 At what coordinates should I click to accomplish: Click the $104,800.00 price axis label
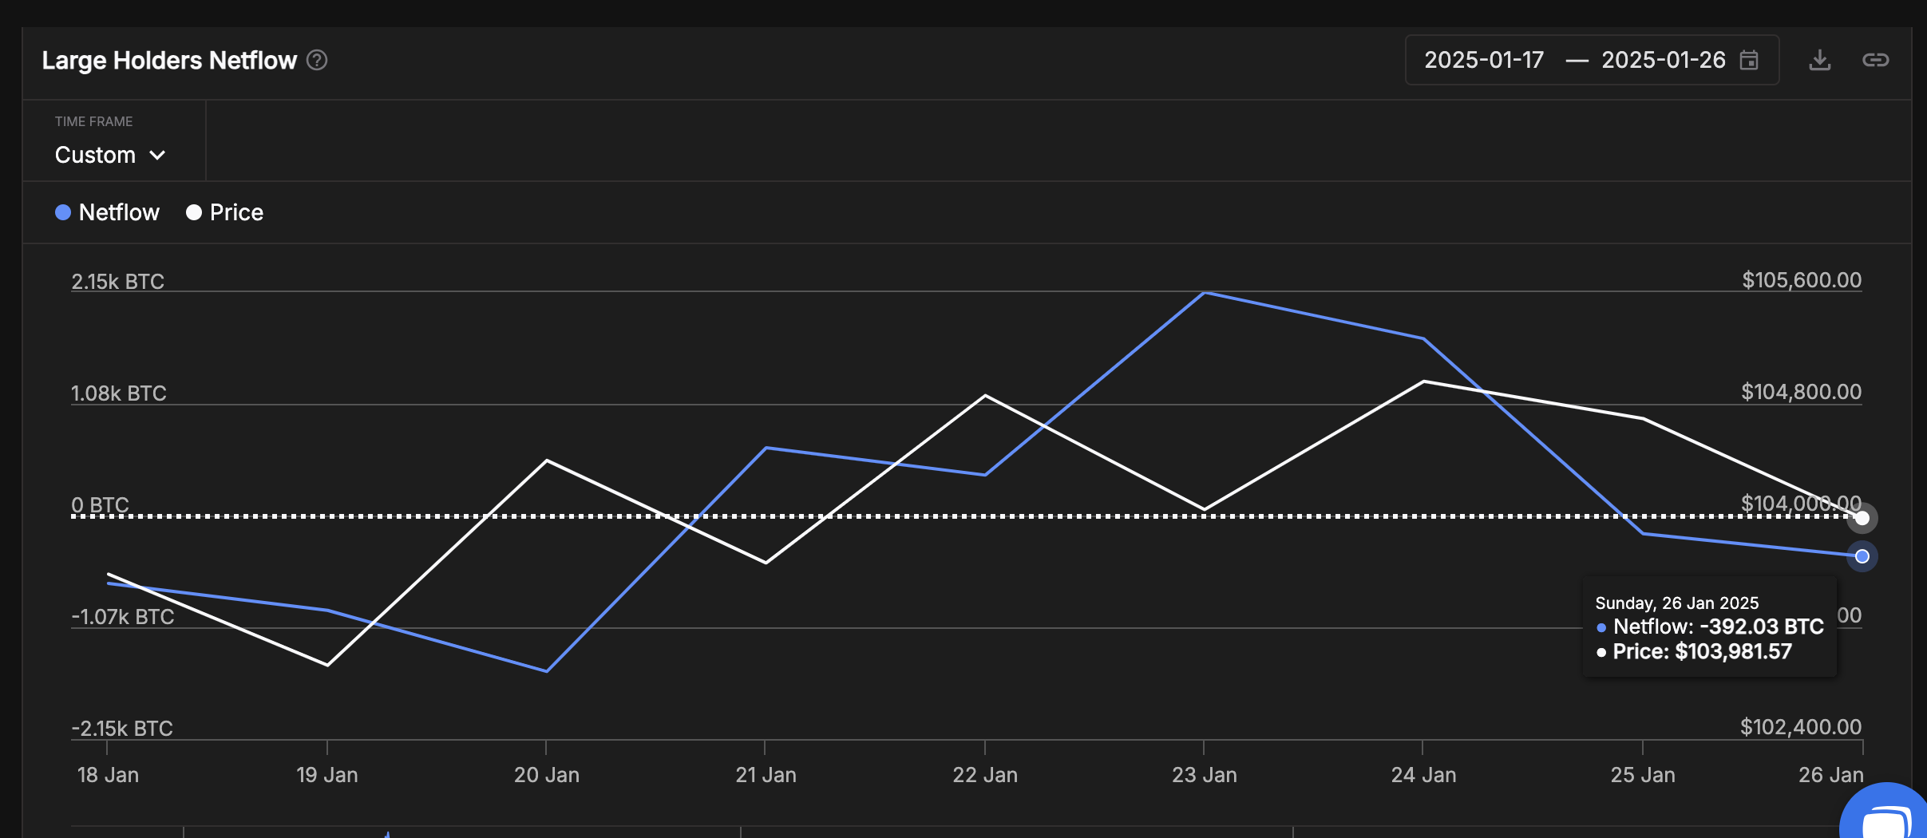tap(1801, 392)
